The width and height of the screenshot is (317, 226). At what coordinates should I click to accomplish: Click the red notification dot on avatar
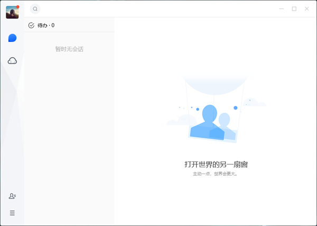point(18,7)
